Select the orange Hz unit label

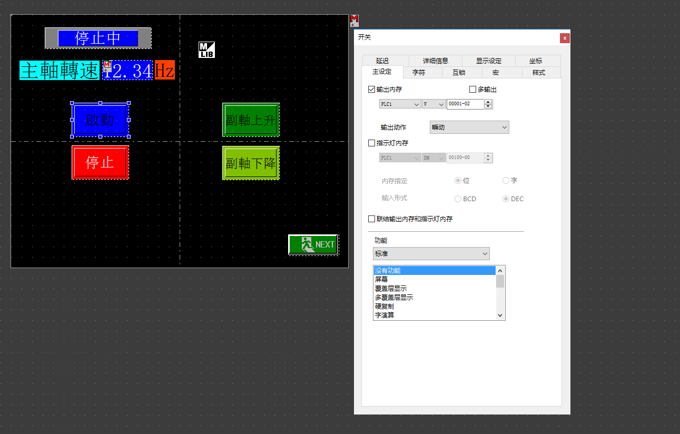pyautogui.click(x=164, y=70)
